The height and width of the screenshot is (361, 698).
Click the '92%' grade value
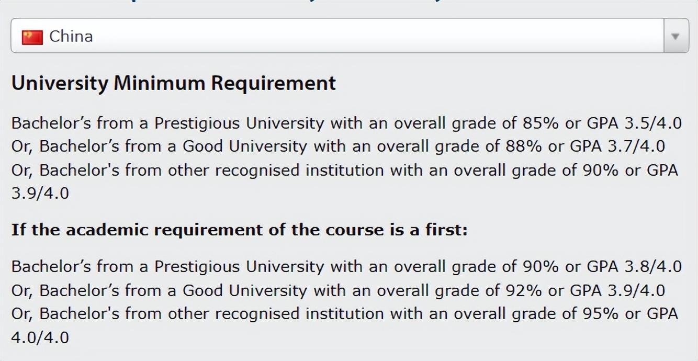tap(524, 290)
